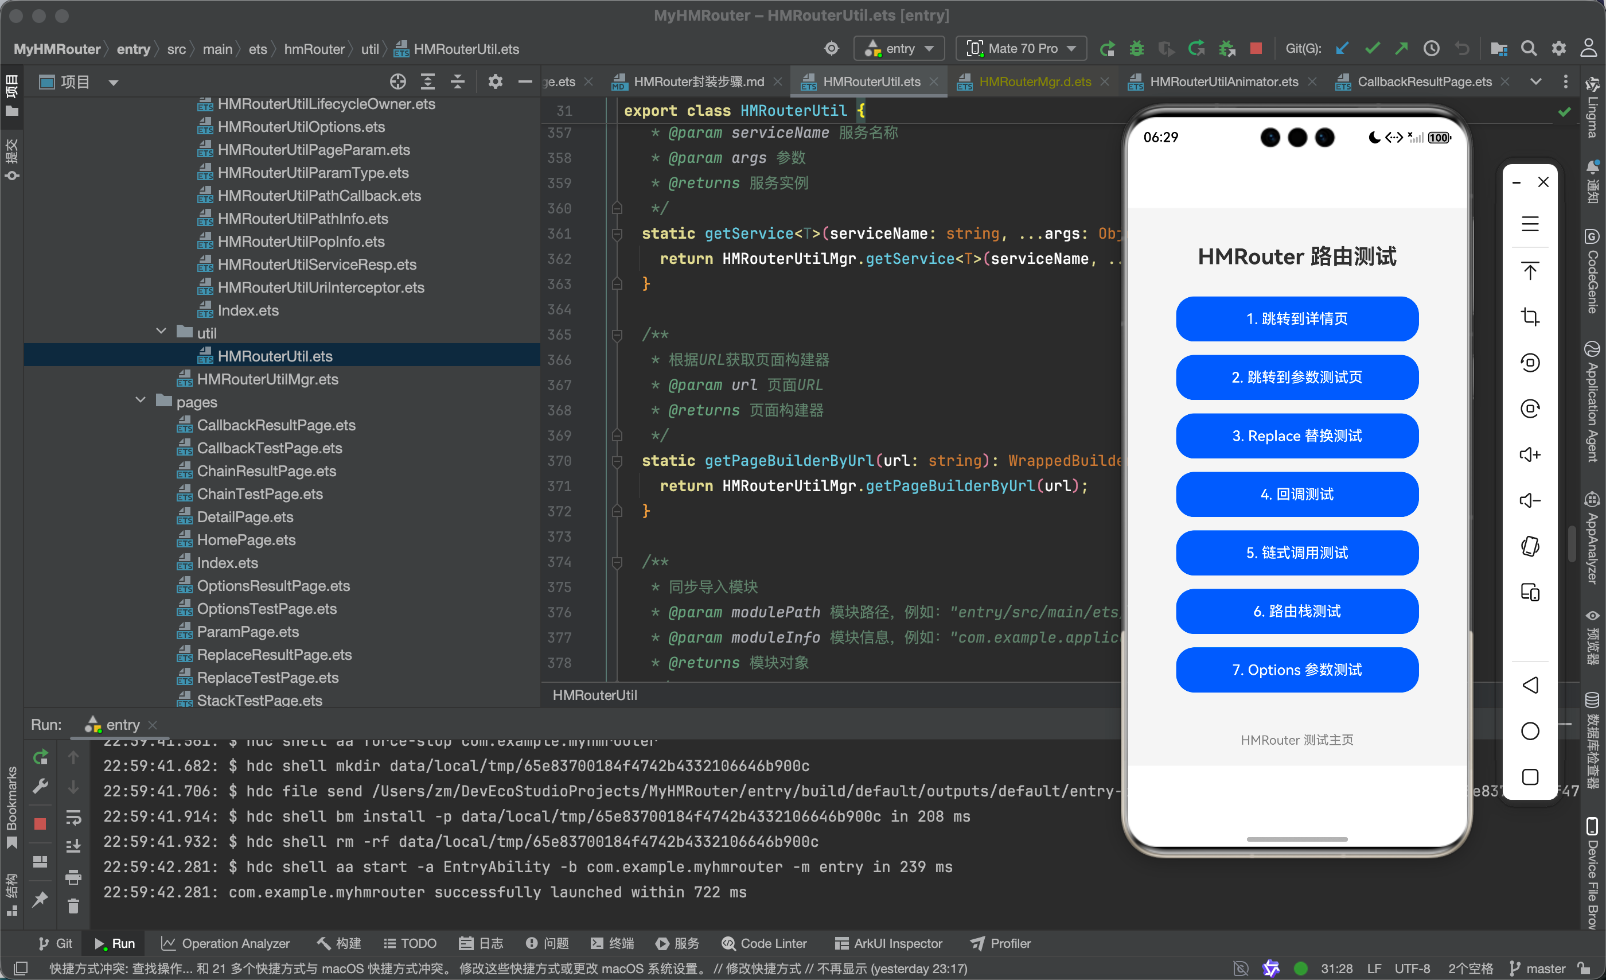Tap 7. Options 参数测试 button
The image size is (1606, 980).
click(1296, 670)
